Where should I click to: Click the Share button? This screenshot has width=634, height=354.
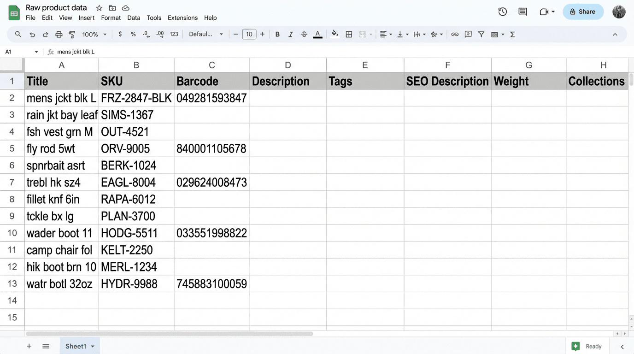pyautogui.click(x=583, y=12)
